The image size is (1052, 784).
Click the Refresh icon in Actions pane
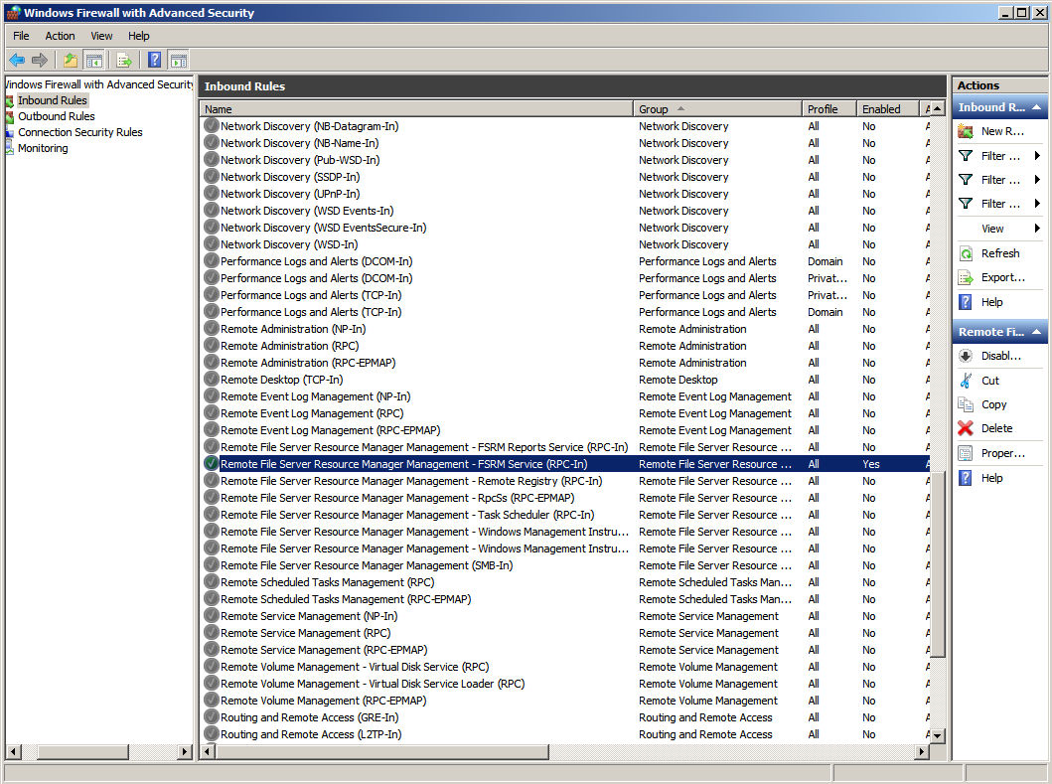click(966, 253)
